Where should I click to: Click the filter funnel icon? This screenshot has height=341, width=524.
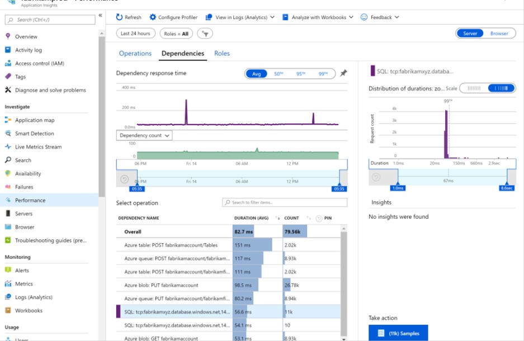click(x=205, y=34)
